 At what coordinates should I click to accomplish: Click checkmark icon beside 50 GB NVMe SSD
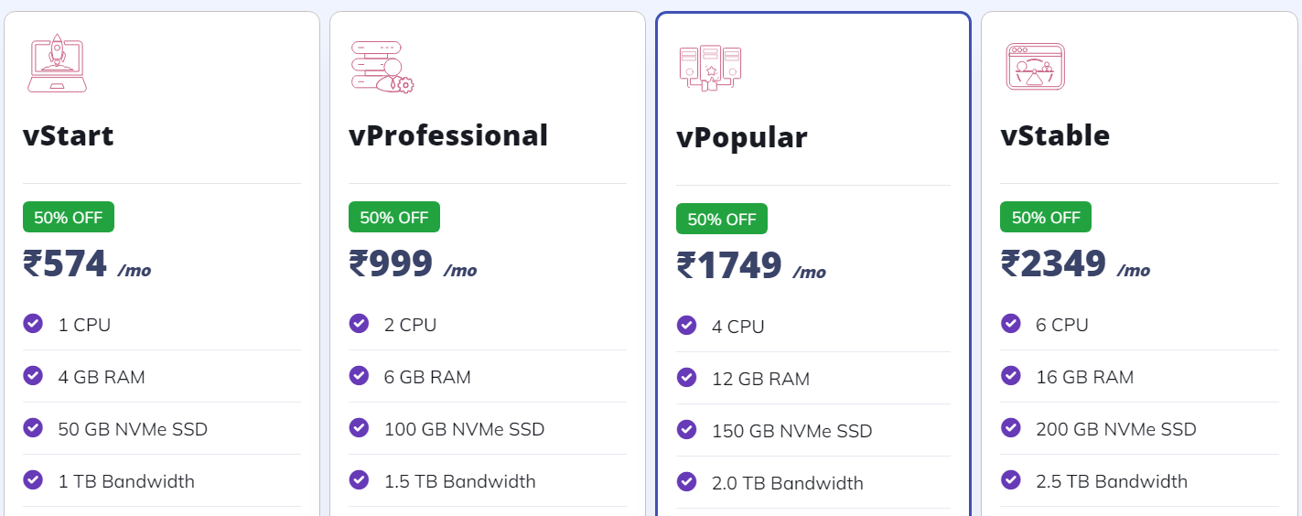pyautogui.click(x=33, y=427)
